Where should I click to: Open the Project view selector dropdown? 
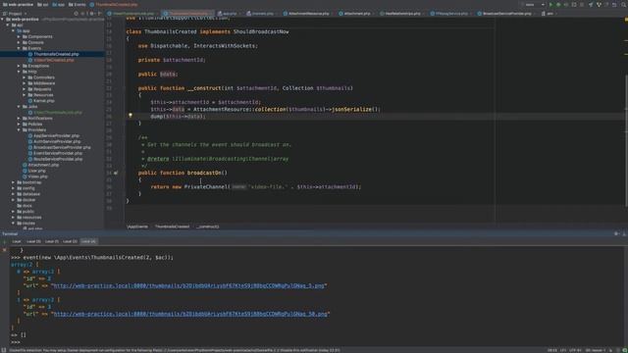[x=16, y=13]
